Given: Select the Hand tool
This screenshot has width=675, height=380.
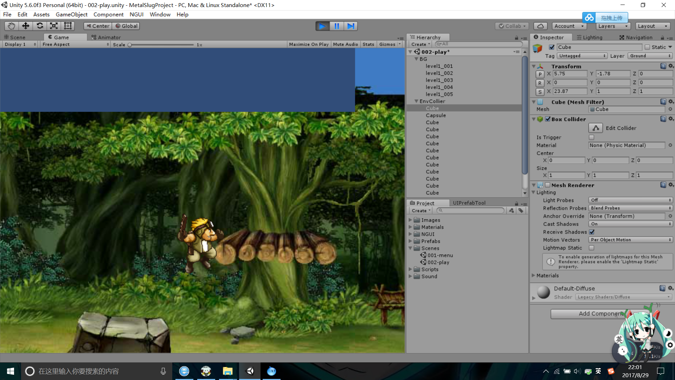Looking at the screenshot, I should [11, 26].
